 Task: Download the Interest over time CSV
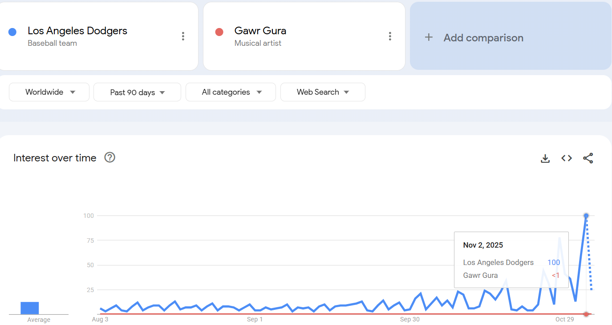545,158
